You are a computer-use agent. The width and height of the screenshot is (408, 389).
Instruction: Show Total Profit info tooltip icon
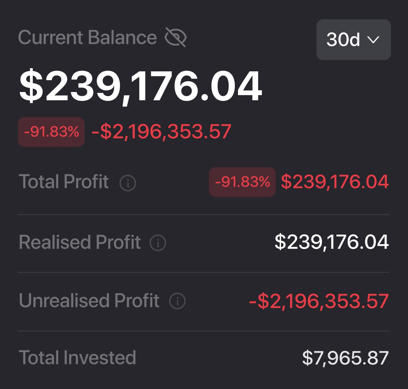coord(128,183)
